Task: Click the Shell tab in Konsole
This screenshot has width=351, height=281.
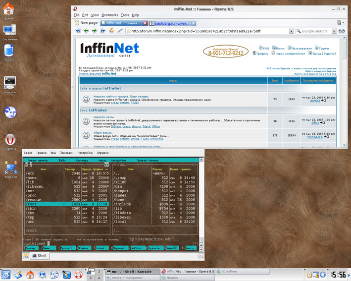Action: click(x=40, y=256)
